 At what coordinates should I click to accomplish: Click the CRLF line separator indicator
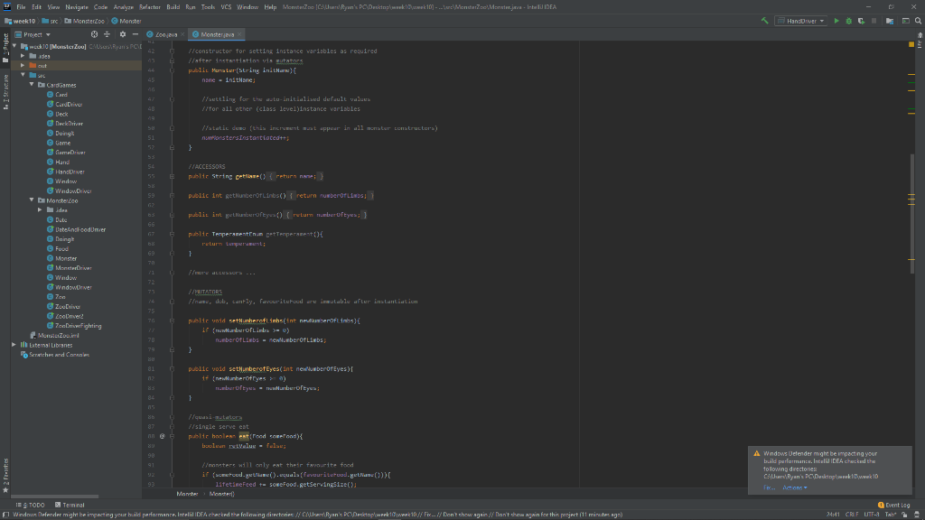tap(853, 514)
